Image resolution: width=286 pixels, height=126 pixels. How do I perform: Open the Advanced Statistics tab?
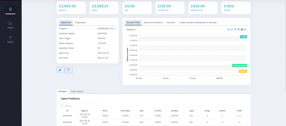tap(153, 23)
